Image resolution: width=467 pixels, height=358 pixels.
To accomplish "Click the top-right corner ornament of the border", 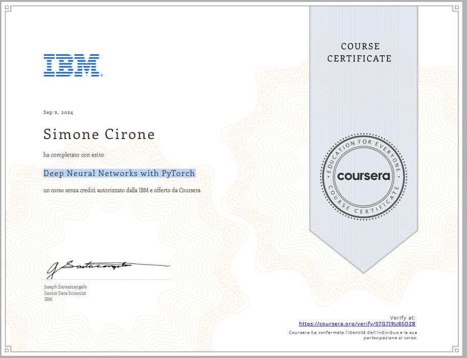I will click(456, 8).
